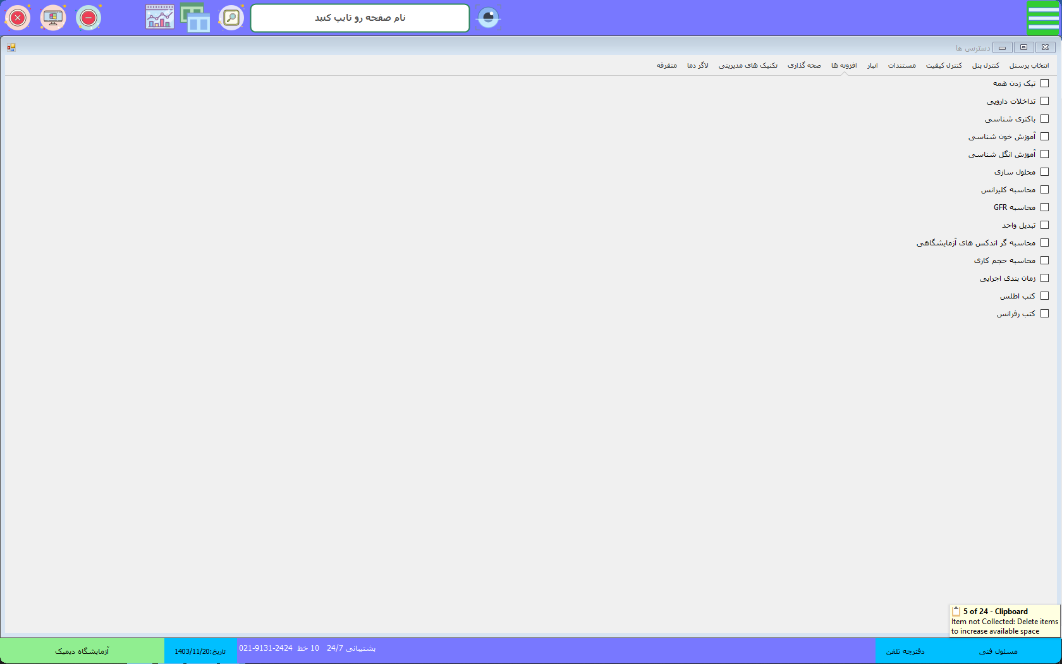This screenshot has width=1062, height=664.
Task: Click the desktop monitor icon in top bar
Action: coord(53,18)
